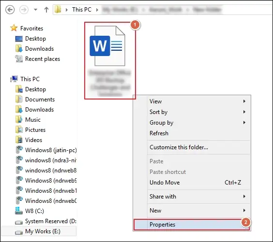
Task: Click the W8 (C:) drive icon
Action: [19, 211]
